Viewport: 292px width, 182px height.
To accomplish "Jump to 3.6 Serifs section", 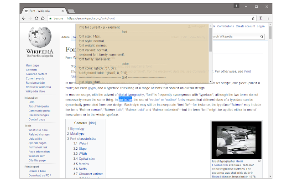I will 80,169.
